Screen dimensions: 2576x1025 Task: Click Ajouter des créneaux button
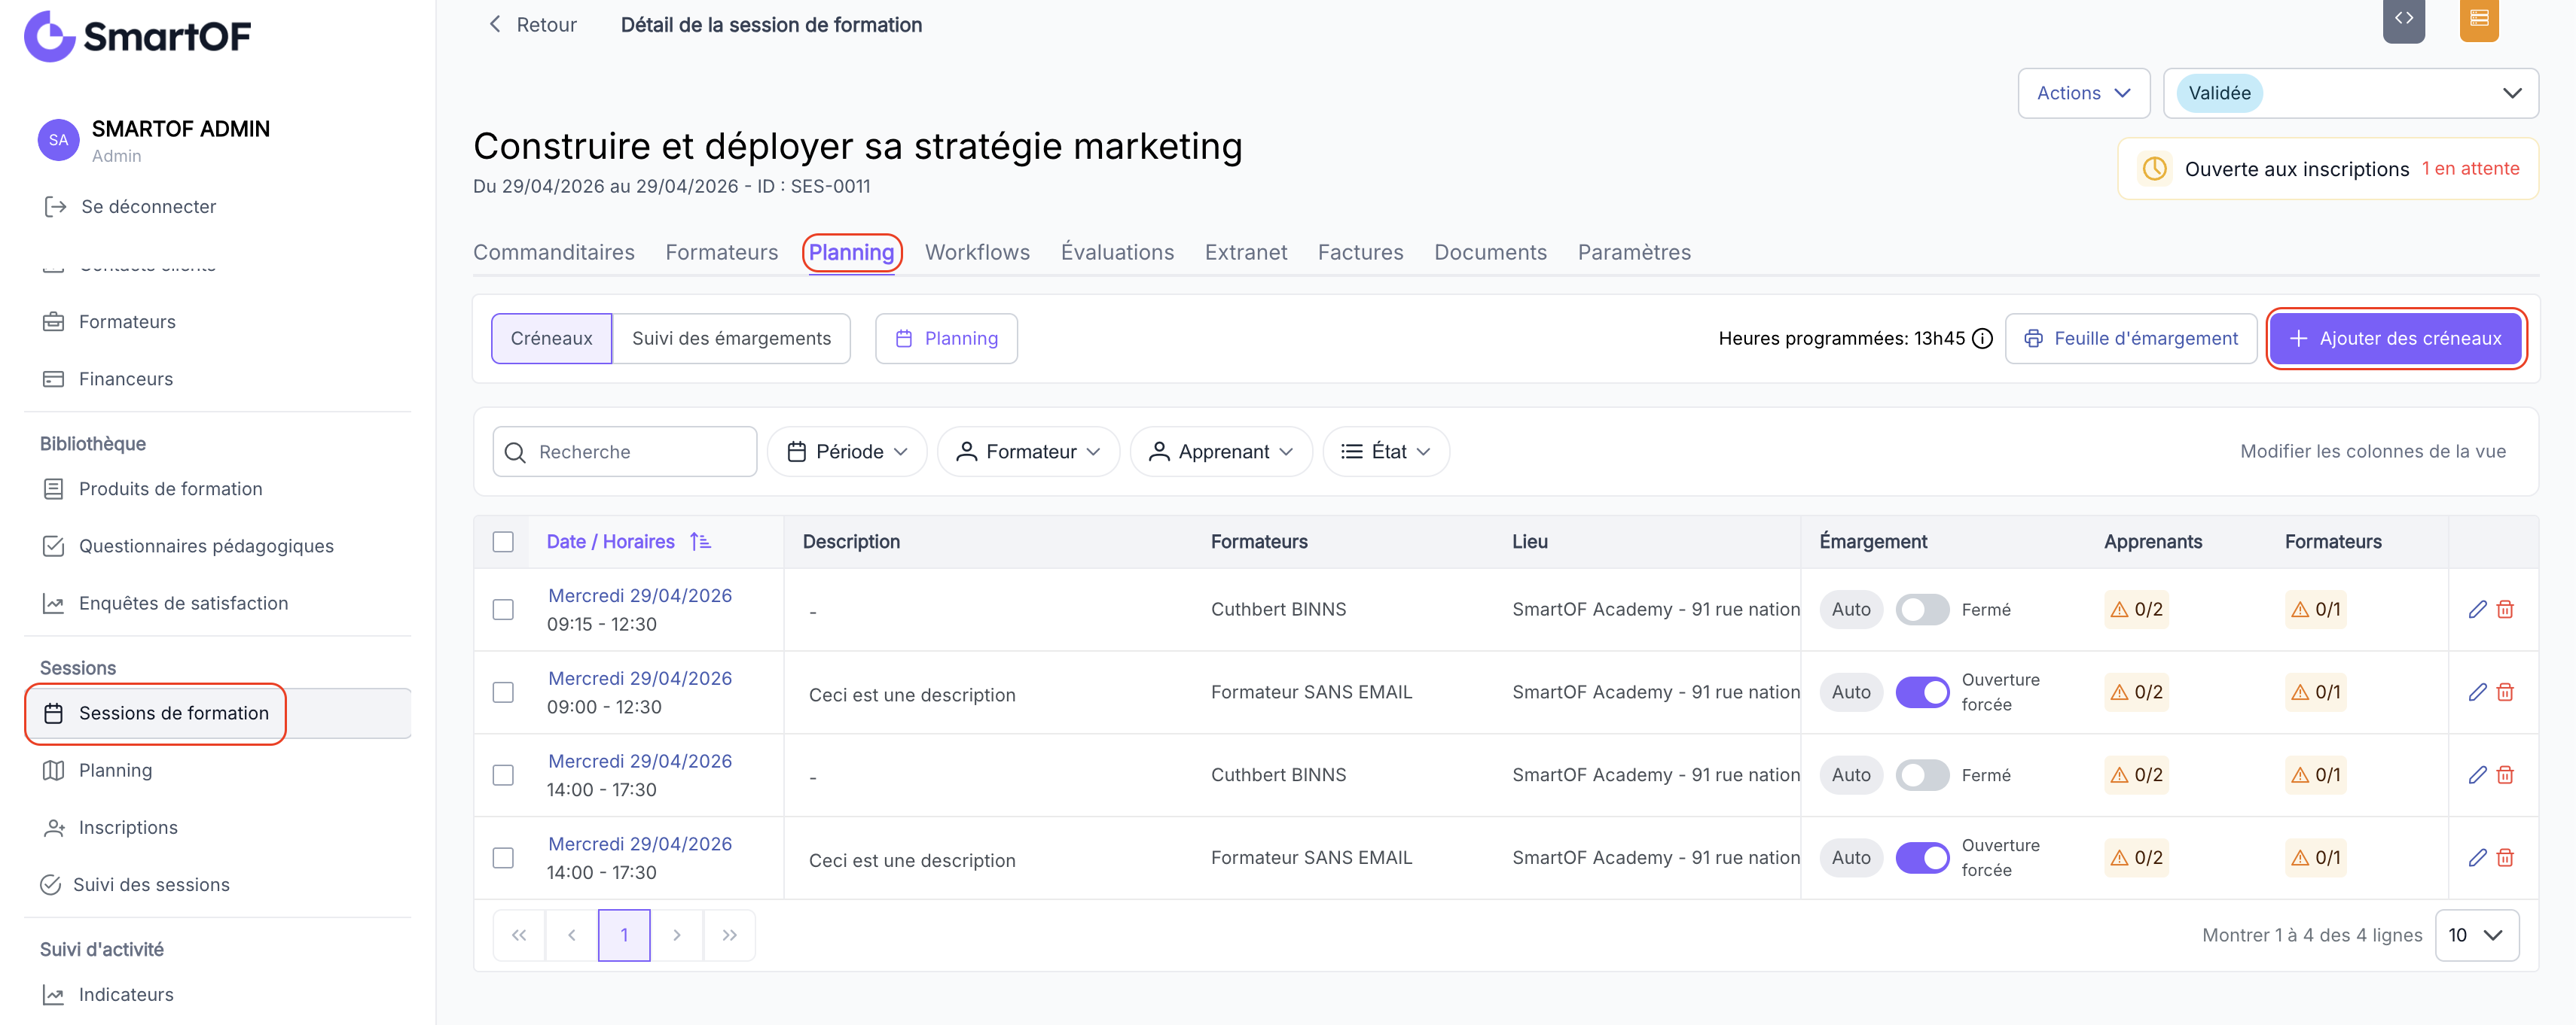pos(2395,339)
